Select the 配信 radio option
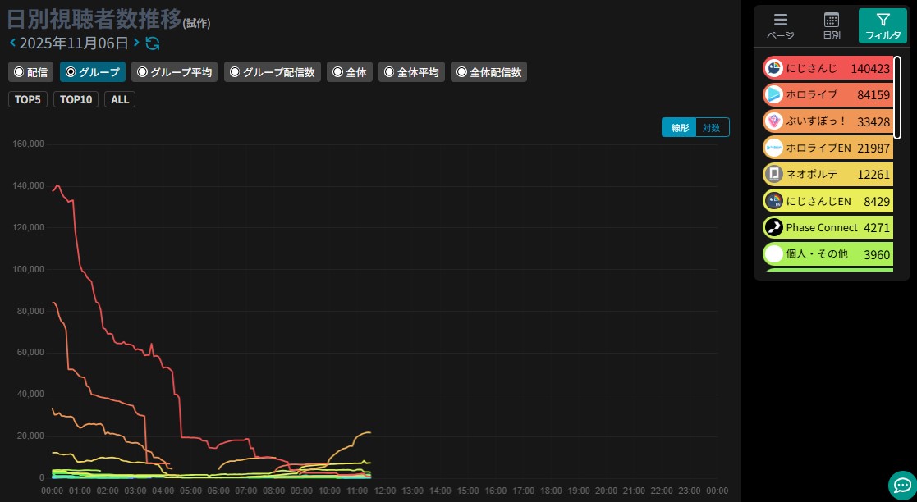This screenshot has height=502, width=917. pos(31,72)
